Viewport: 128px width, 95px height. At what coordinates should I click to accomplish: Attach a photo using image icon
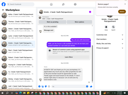pos(42,86)
